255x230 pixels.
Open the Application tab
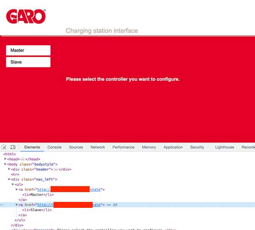pos(173,147)
